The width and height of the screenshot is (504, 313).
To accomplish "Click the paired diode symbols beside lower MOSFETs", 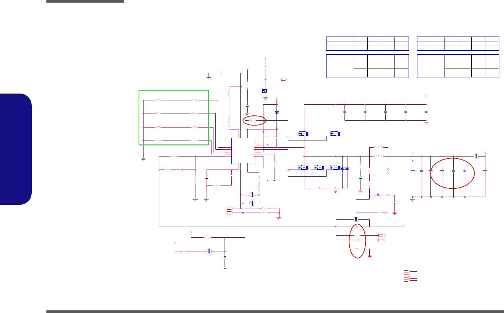I will tap(345, 168).
